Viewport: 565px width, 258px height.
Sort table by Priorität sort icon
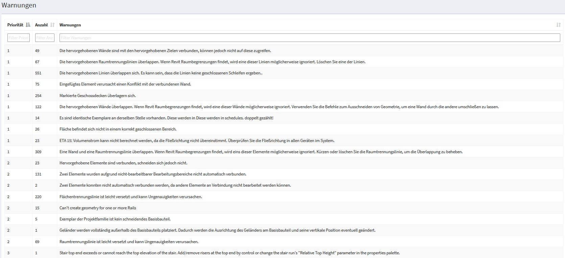(28, 25)
